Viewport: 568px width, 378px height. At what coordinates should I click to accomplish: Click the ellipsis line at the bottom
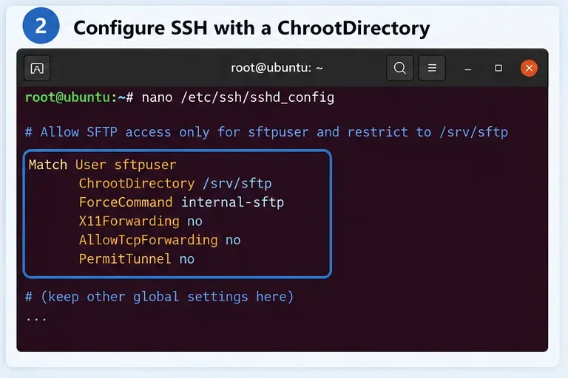(x=36, y=319)
